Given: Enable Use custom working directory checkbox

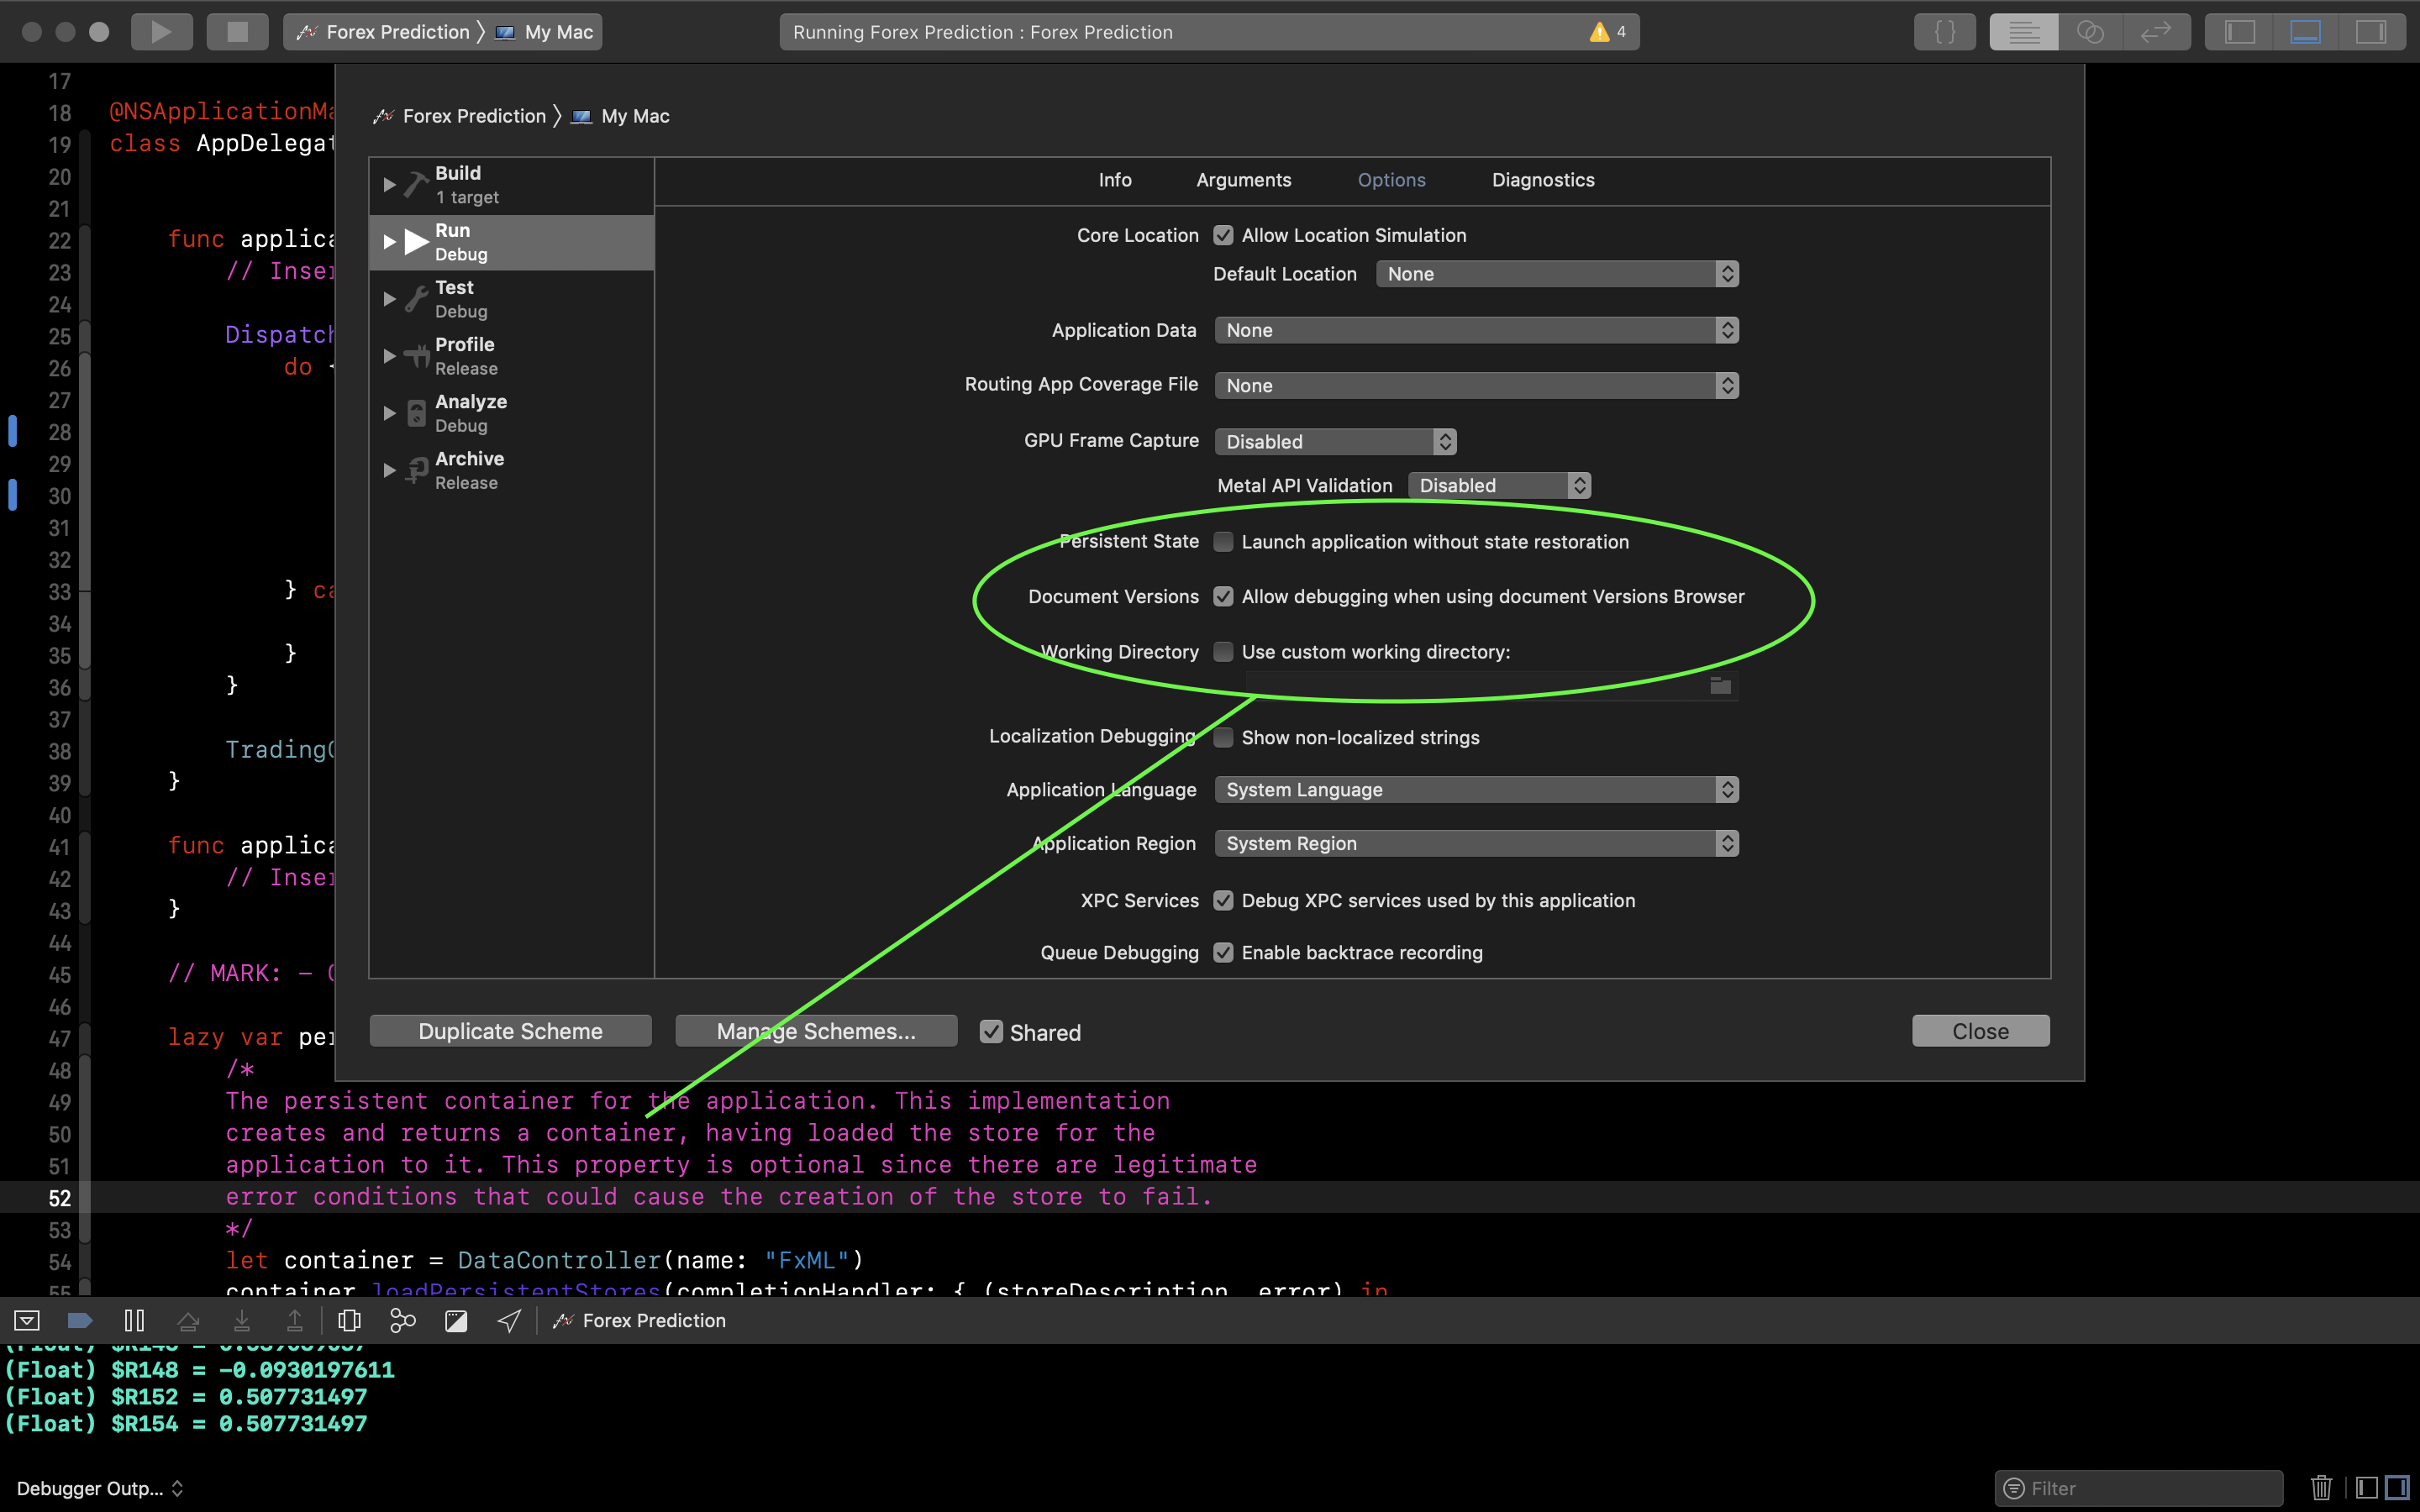Looking at the screenshot, I should click(x=1223, y=652).
